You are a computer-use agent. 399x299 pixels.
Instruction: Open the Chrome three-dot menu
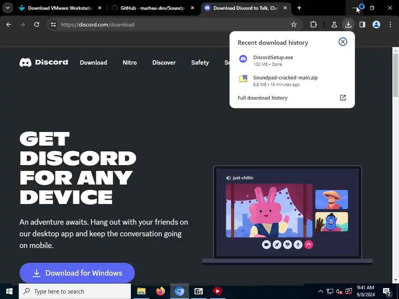(x=390, y=25)
